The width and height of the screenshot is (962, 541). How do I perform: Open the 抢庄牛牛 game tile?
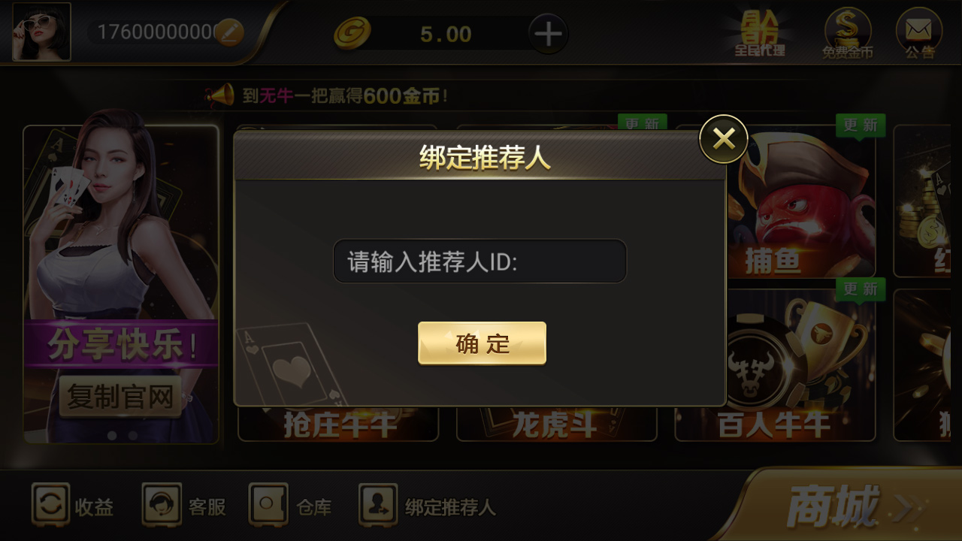point(338,424)
